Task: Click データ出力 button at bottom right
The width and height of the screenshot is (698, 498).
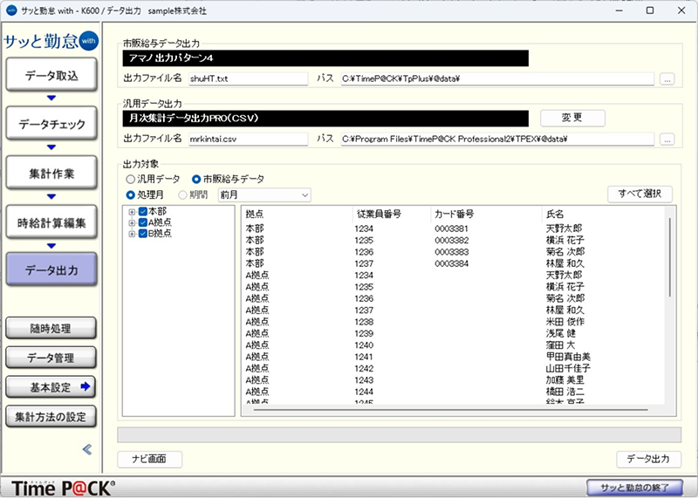Action: point(648,460)
